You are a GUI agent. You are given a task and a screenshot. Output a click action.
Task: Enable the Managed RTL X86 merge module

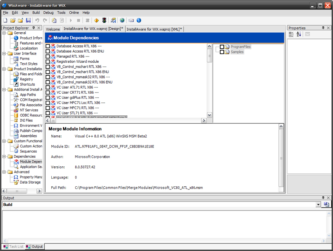[48, 56]
